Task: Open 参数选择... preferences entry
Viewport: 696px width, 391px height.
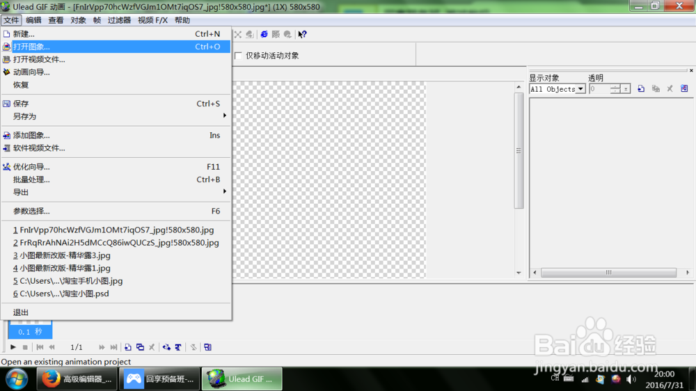Action: pos(116,212)
